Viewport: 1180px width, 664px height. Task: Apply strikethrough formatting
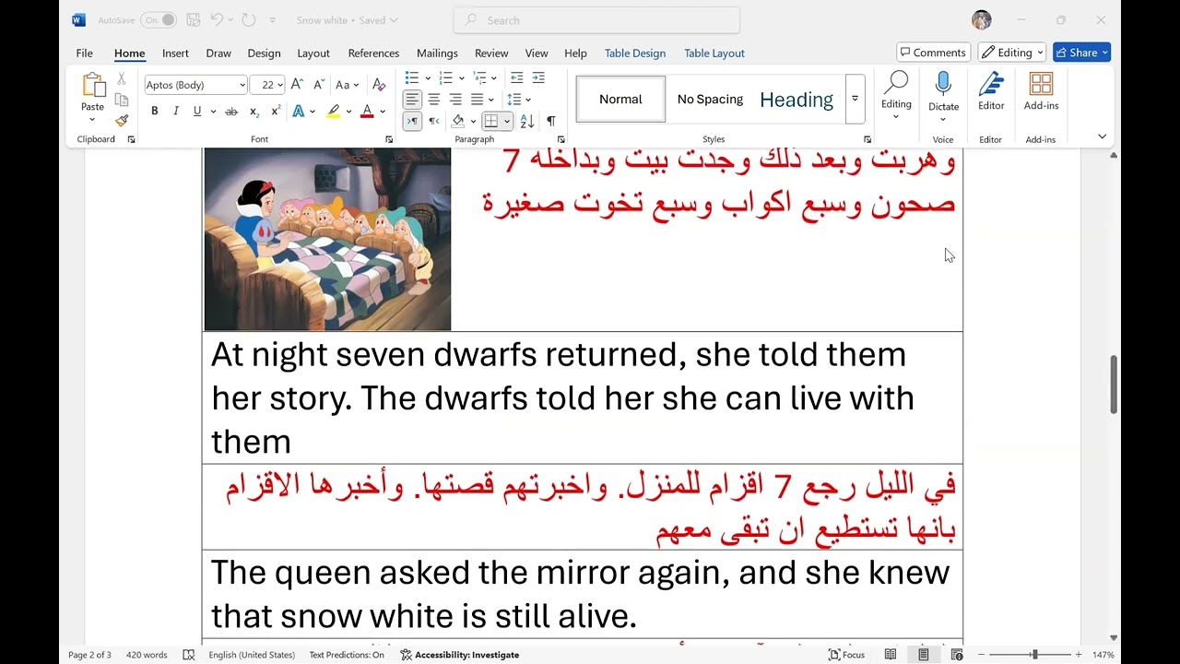231,112
